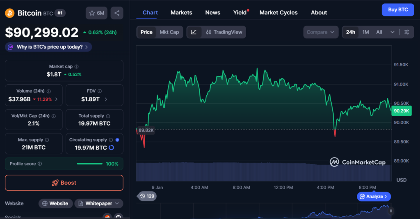Viewport: 420px width, 219px height.
Task: Click 'Why is BTC's price up today?'
Action: [x=48, y=47]
